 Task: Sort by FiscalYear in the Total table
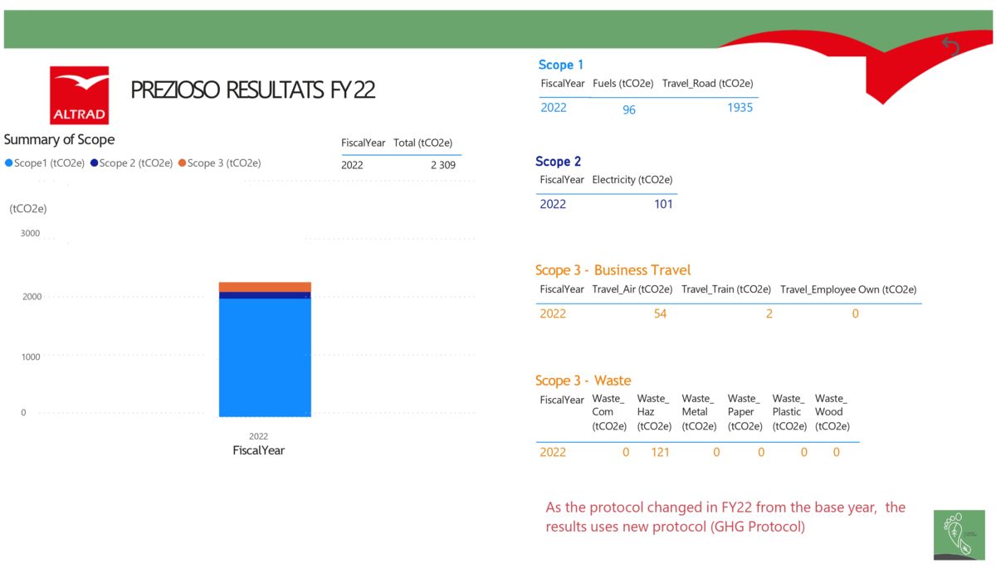364,143
